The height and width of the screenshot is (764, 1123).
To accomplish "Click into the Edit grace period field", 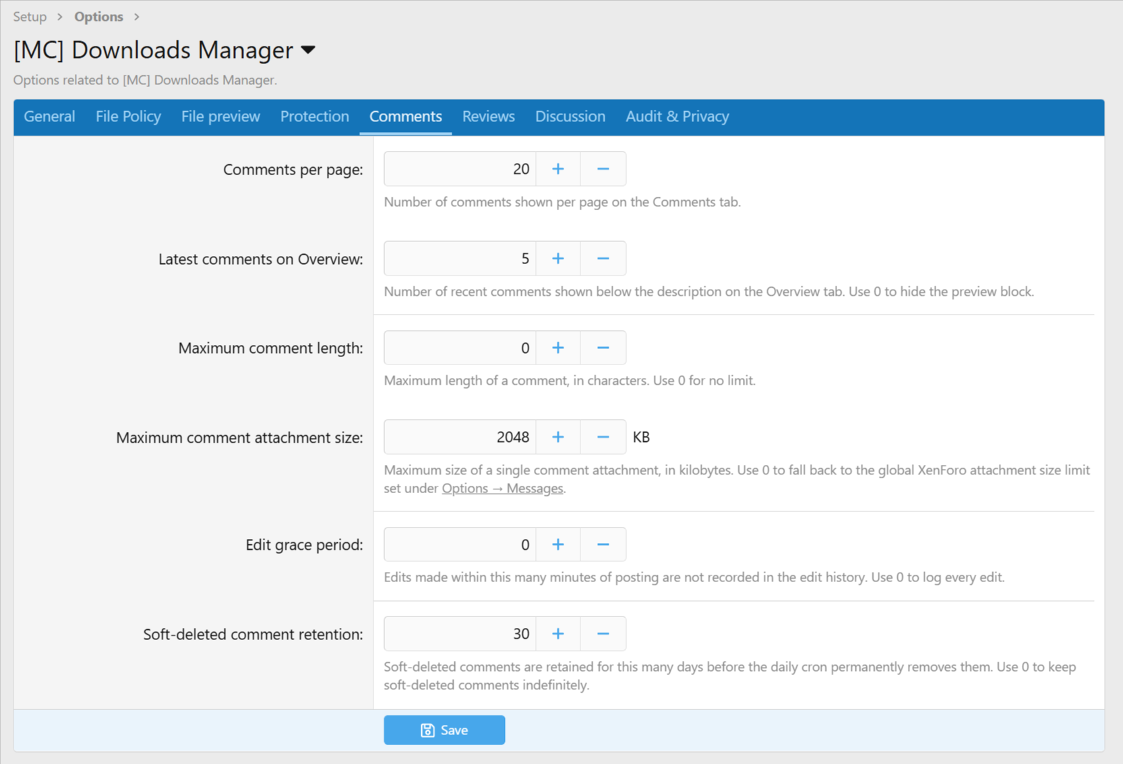I will [x=460, y=544].
